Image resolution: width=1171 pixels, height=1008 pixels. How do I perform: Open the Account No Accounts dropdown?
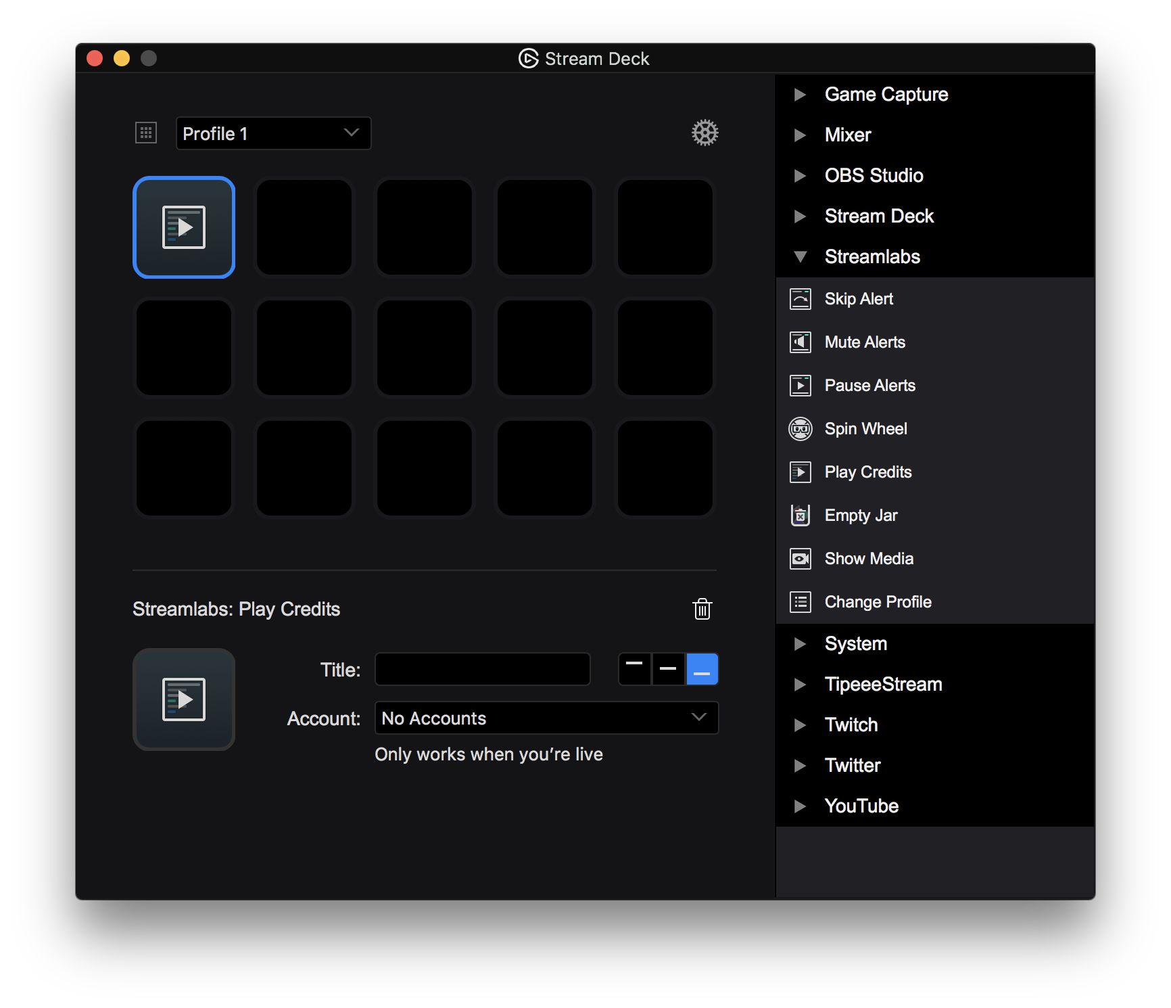546,718
